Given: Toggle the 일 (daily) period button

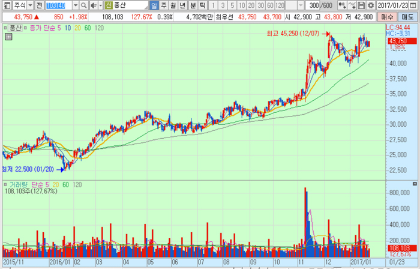Looking at the screenshot, I should [154, 5].
